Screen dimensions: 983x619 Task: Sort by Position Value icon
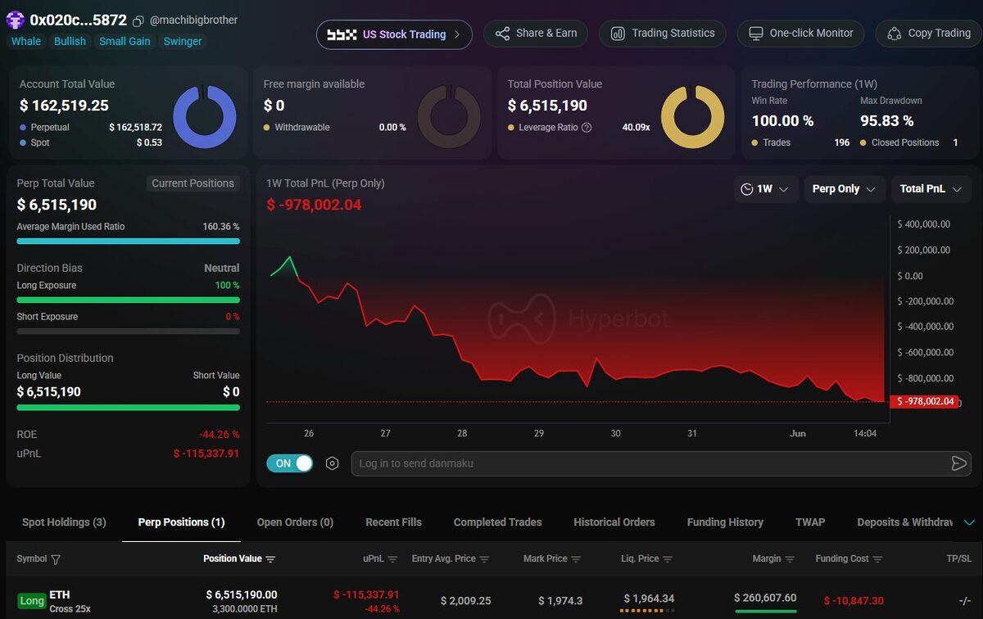click(270, 559)
